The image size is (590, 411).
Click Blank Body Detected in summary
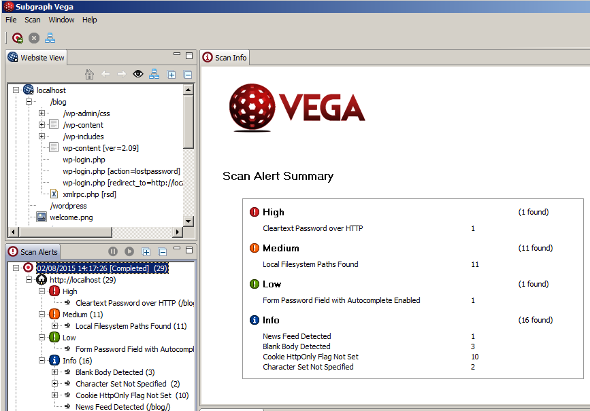[297, 346]
